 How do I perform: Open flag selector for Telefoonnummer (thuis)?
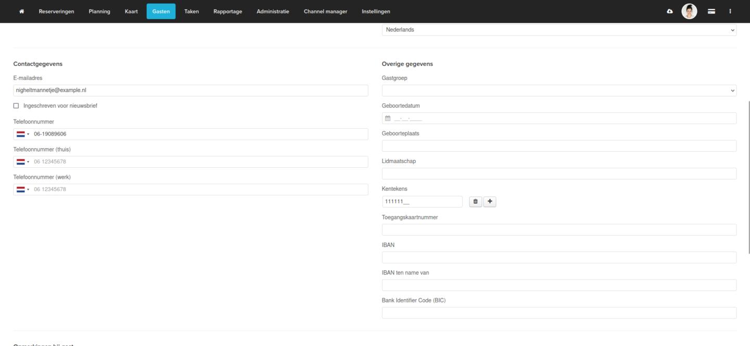[23, 162]
